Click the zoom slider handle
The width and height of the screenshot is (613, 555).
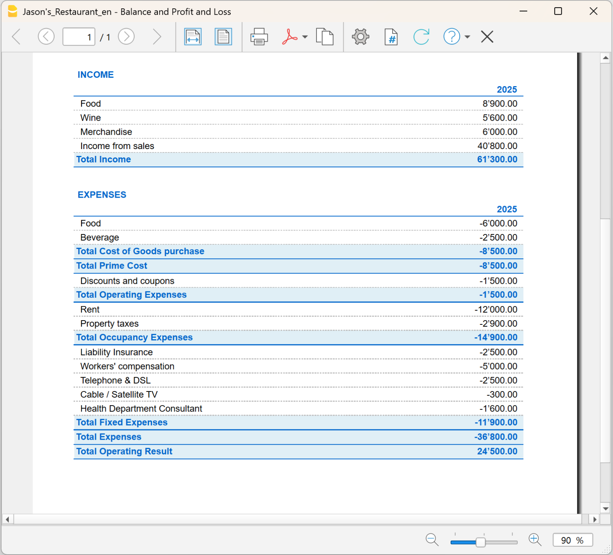click(481, 542)
